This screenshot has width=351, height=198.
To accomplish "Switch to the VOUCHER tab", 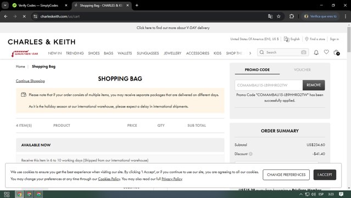I will click(302, 70).
